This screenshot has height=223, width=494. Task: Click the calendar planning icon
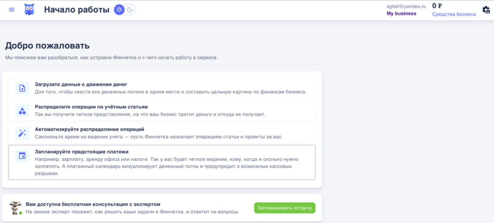pyautogui.click(x=22, y=156)
